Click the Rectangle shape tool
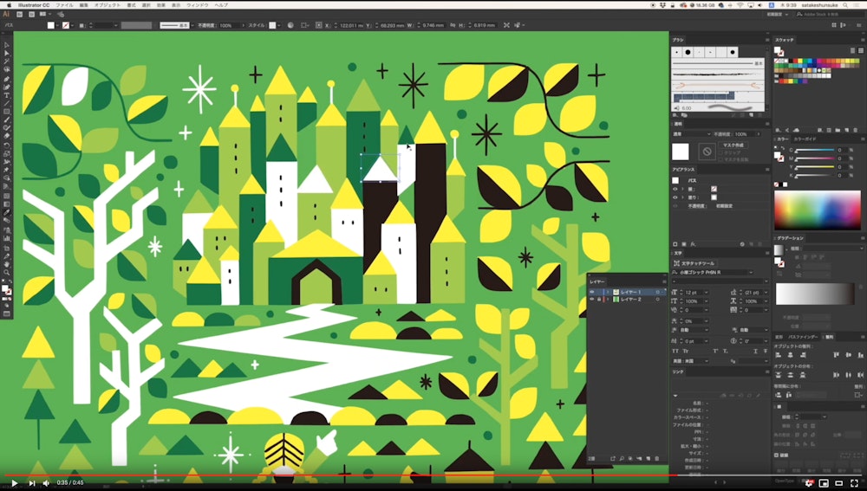The image size is (867, 491). (7, 112)
